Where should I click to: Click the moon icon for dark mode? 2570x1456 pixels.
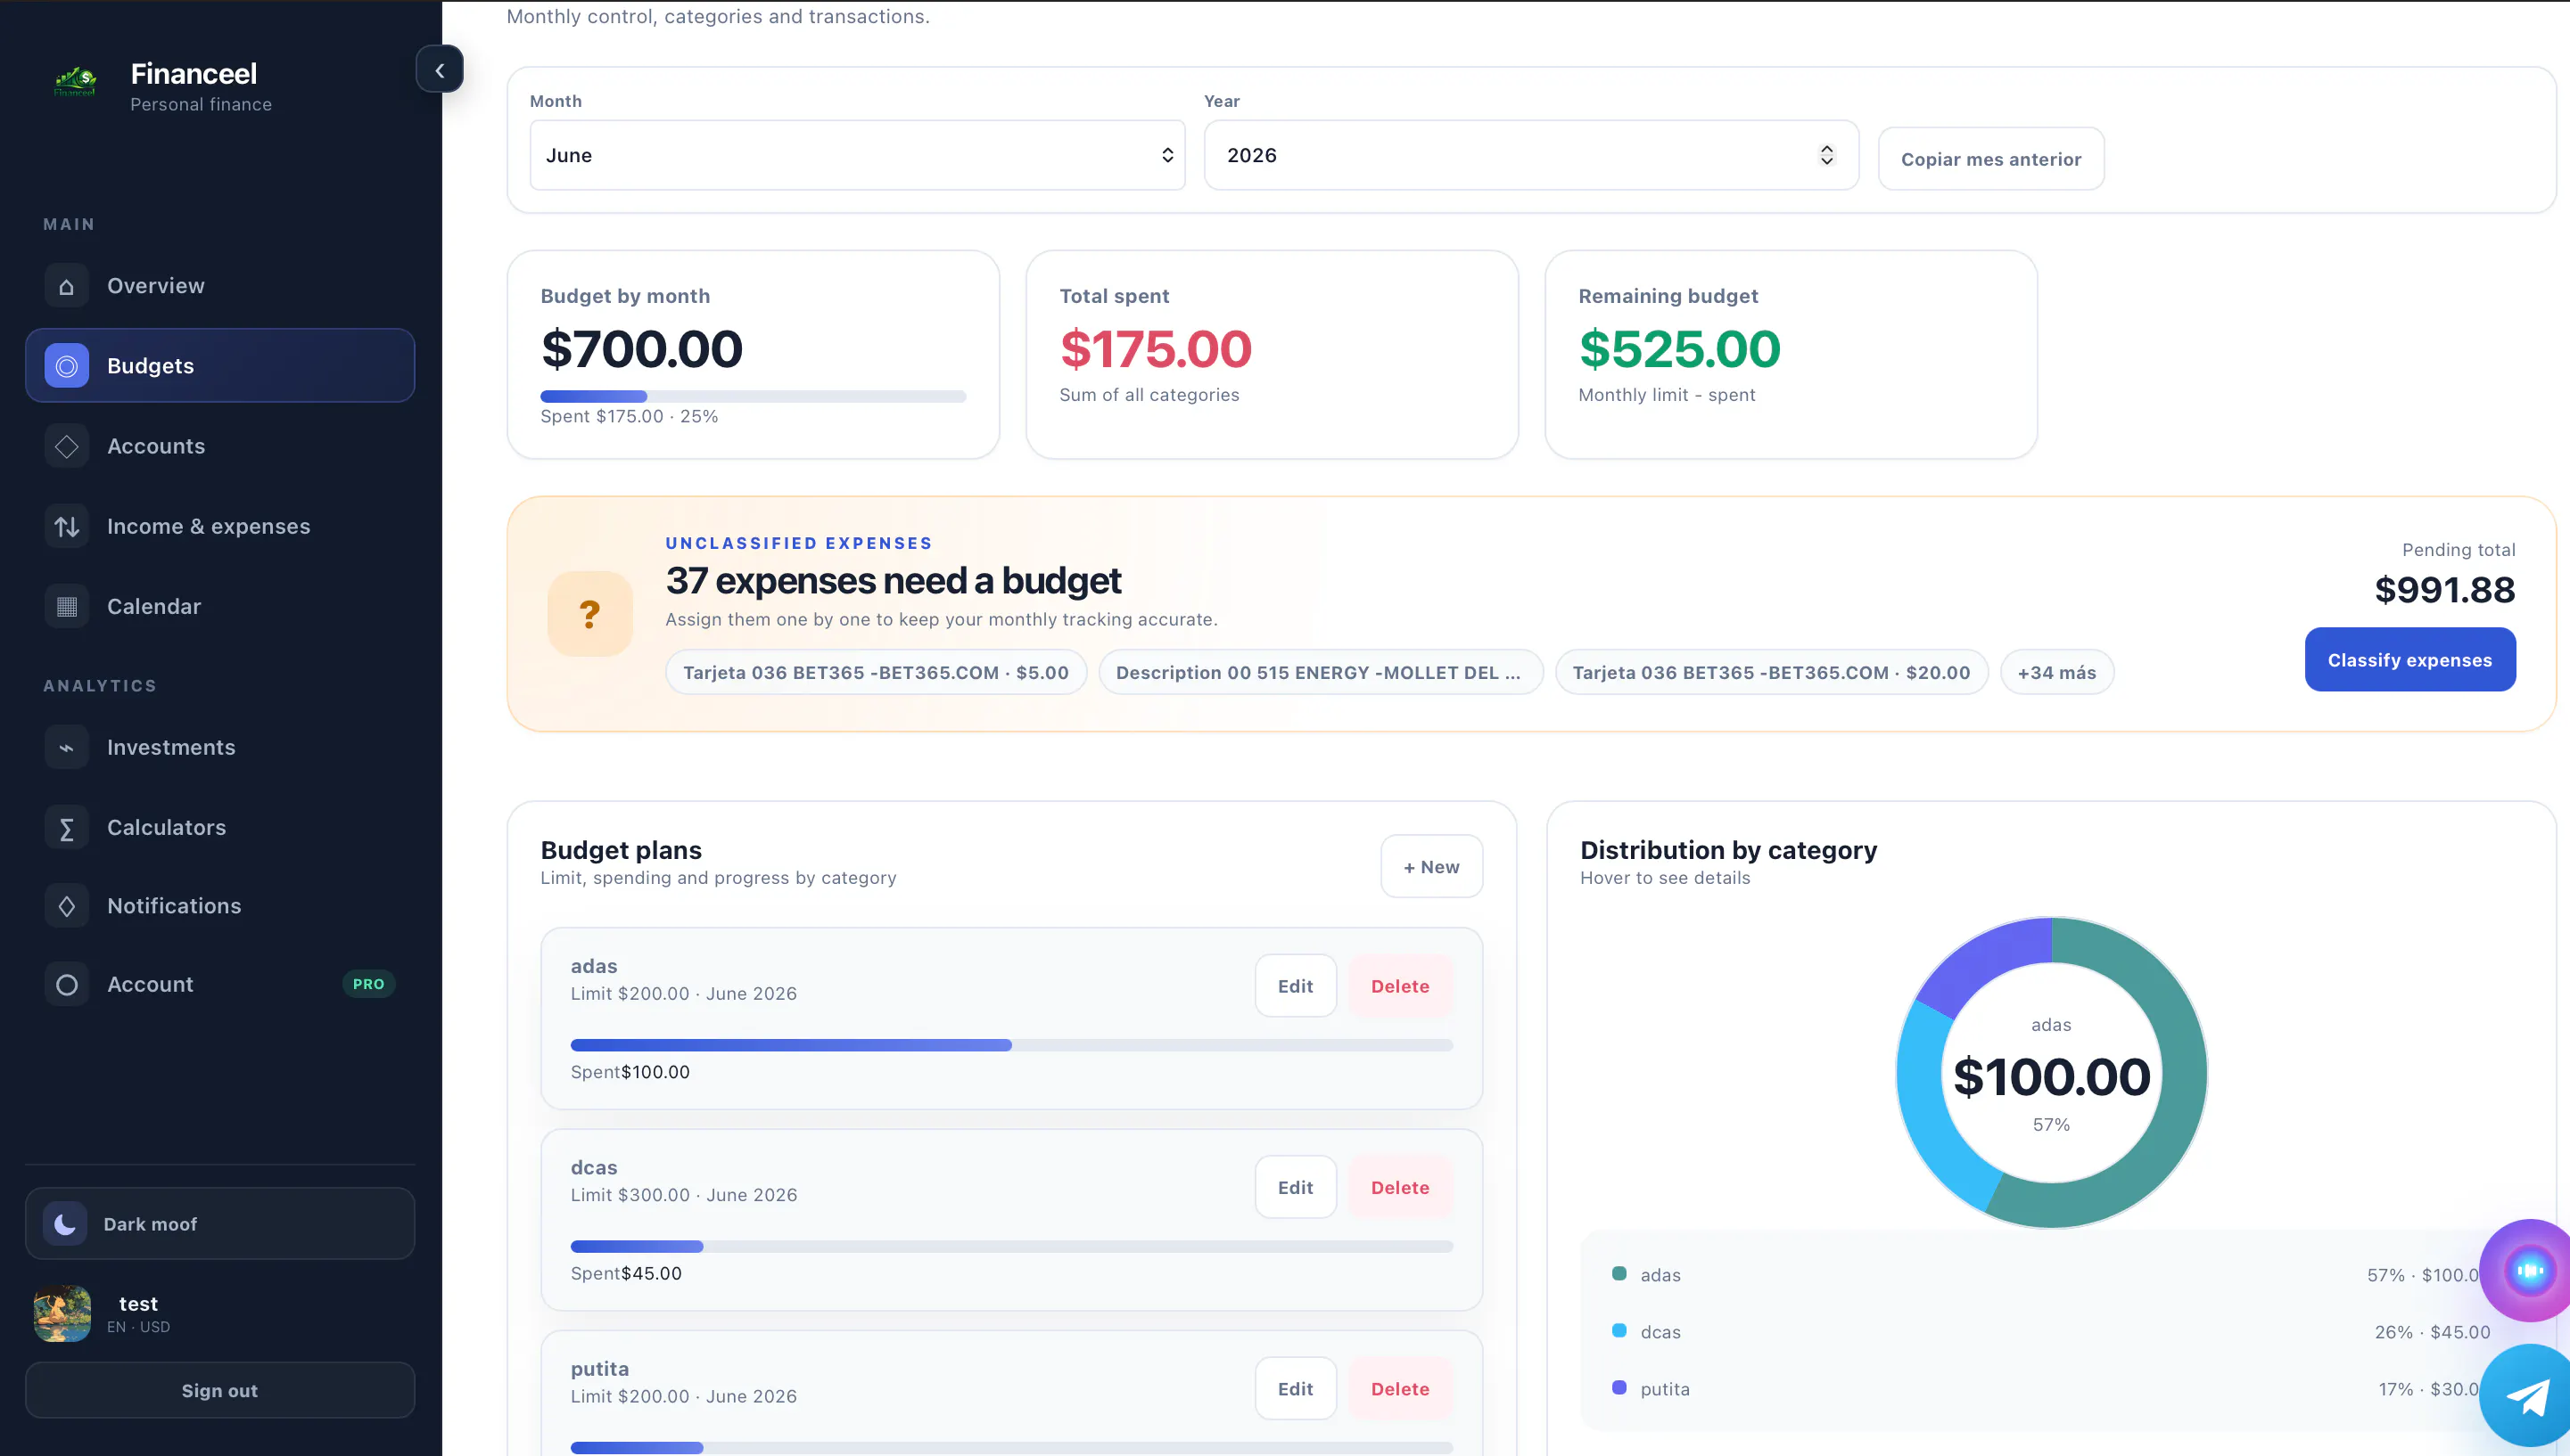[x=65, y=1224]
